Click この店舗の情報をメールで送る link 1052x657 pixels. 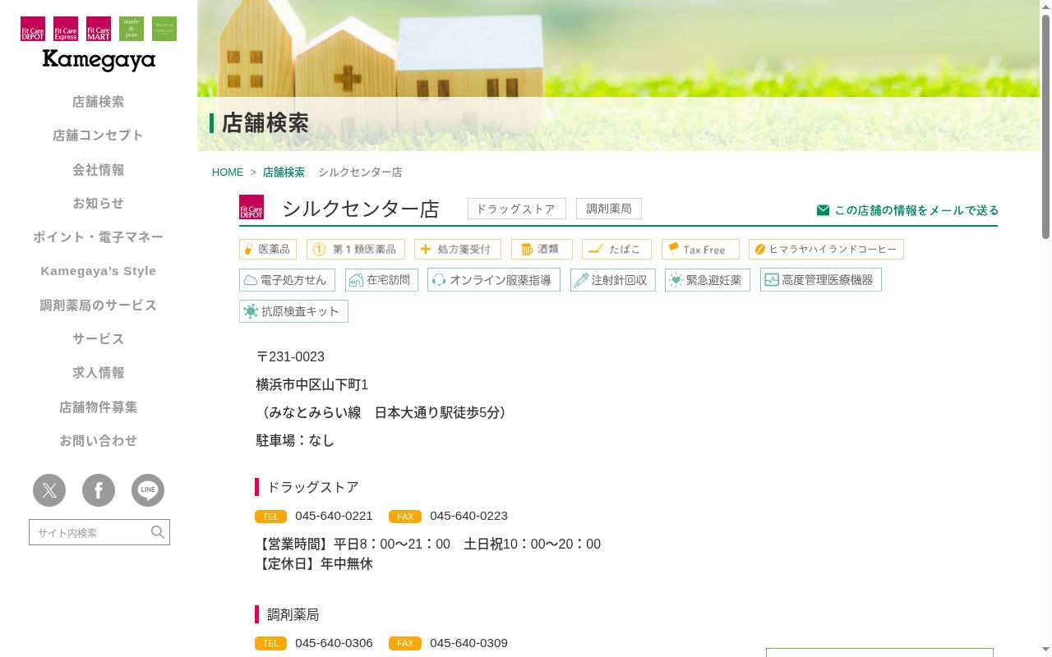click(x=907, y=210)
